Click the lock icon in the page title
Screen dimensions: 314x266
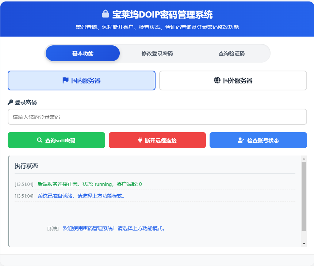point(104,14)
